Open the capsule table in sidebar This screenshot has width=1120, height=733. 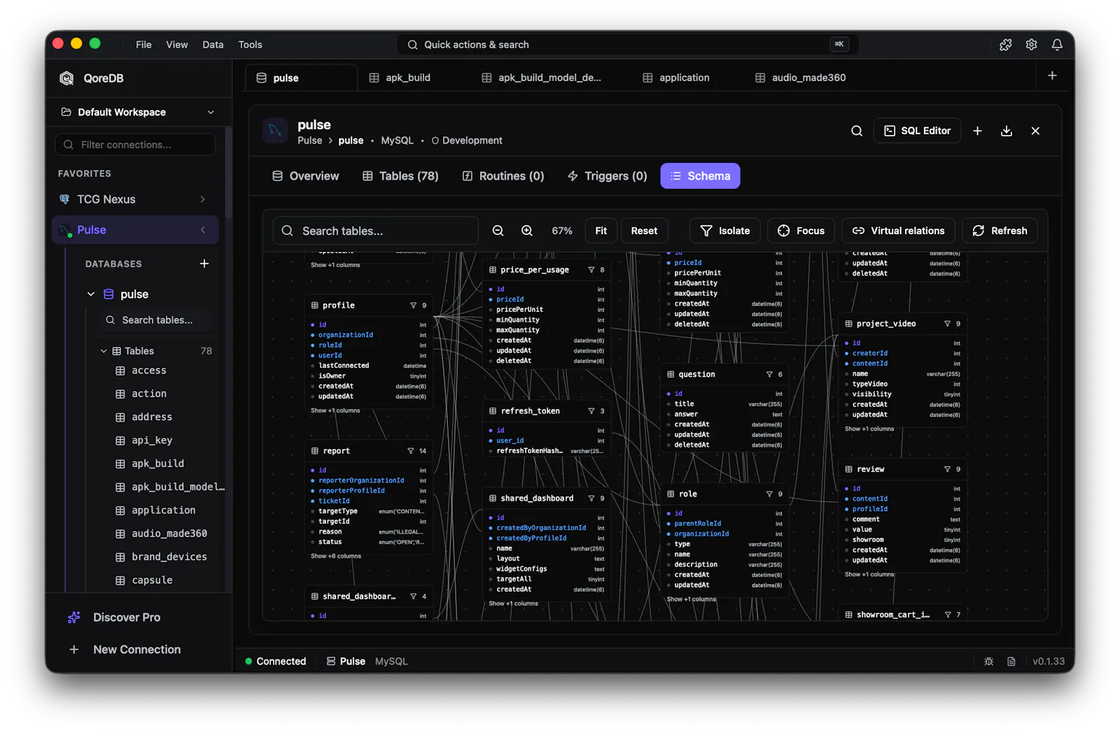[152, 581]
